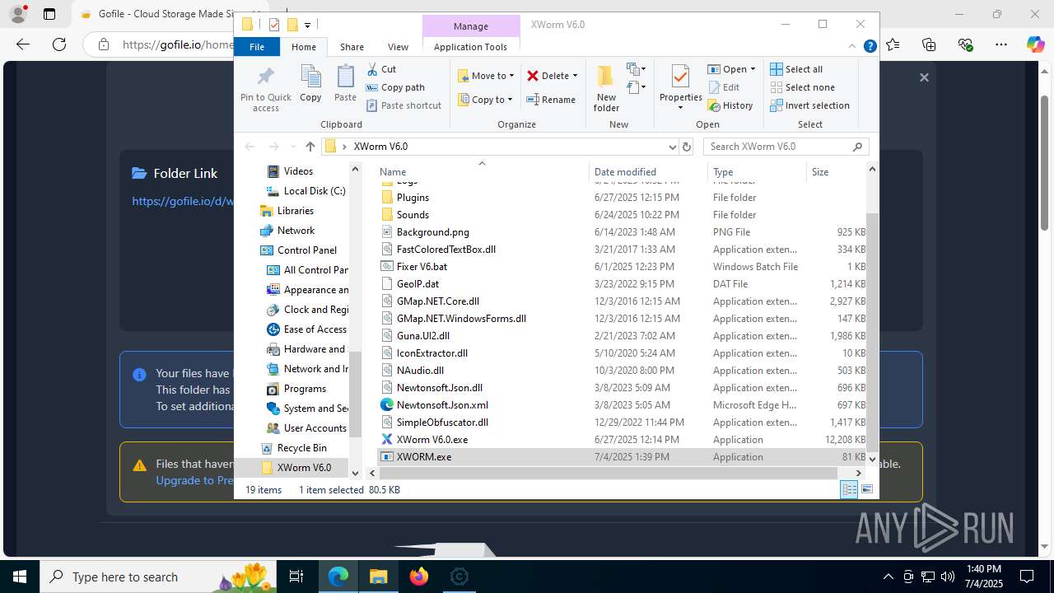This screenshot has height=593, width=1054.
Task: Click the Task View taskbar icon
Action: click(296, 577)
